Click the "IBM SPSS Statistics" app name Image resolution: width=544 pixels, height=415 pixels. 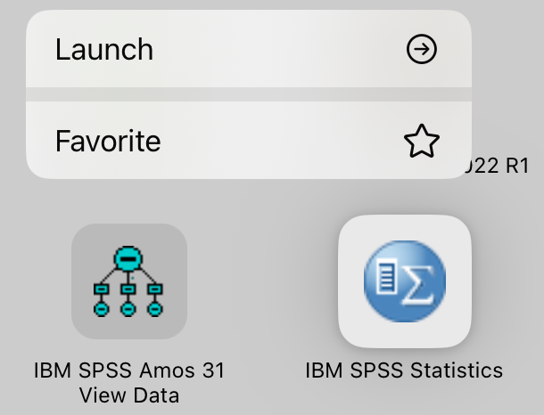tap(404, 370)
